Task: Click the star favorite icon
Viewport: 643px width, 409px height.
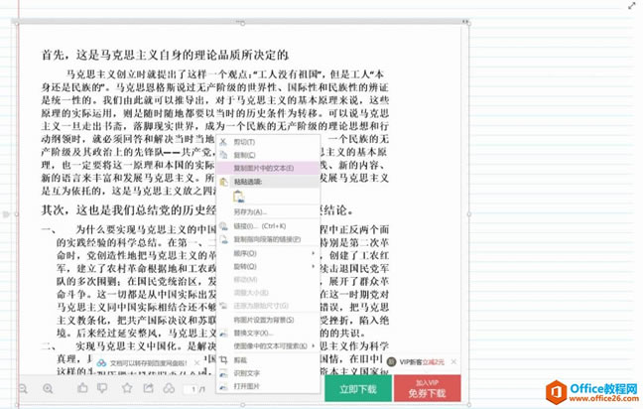Action: click(127, 388)
